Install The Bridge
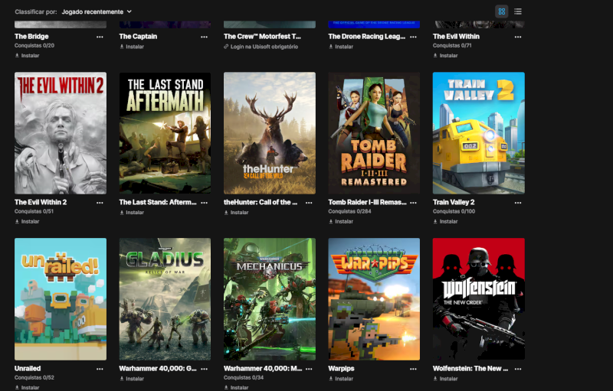The image size is (613, 391). [x=27, y=55]
